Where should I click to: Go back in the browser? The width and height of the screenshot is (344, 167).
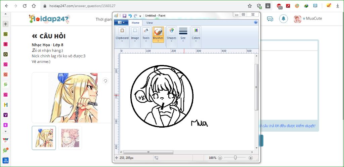tap(7, 6)
